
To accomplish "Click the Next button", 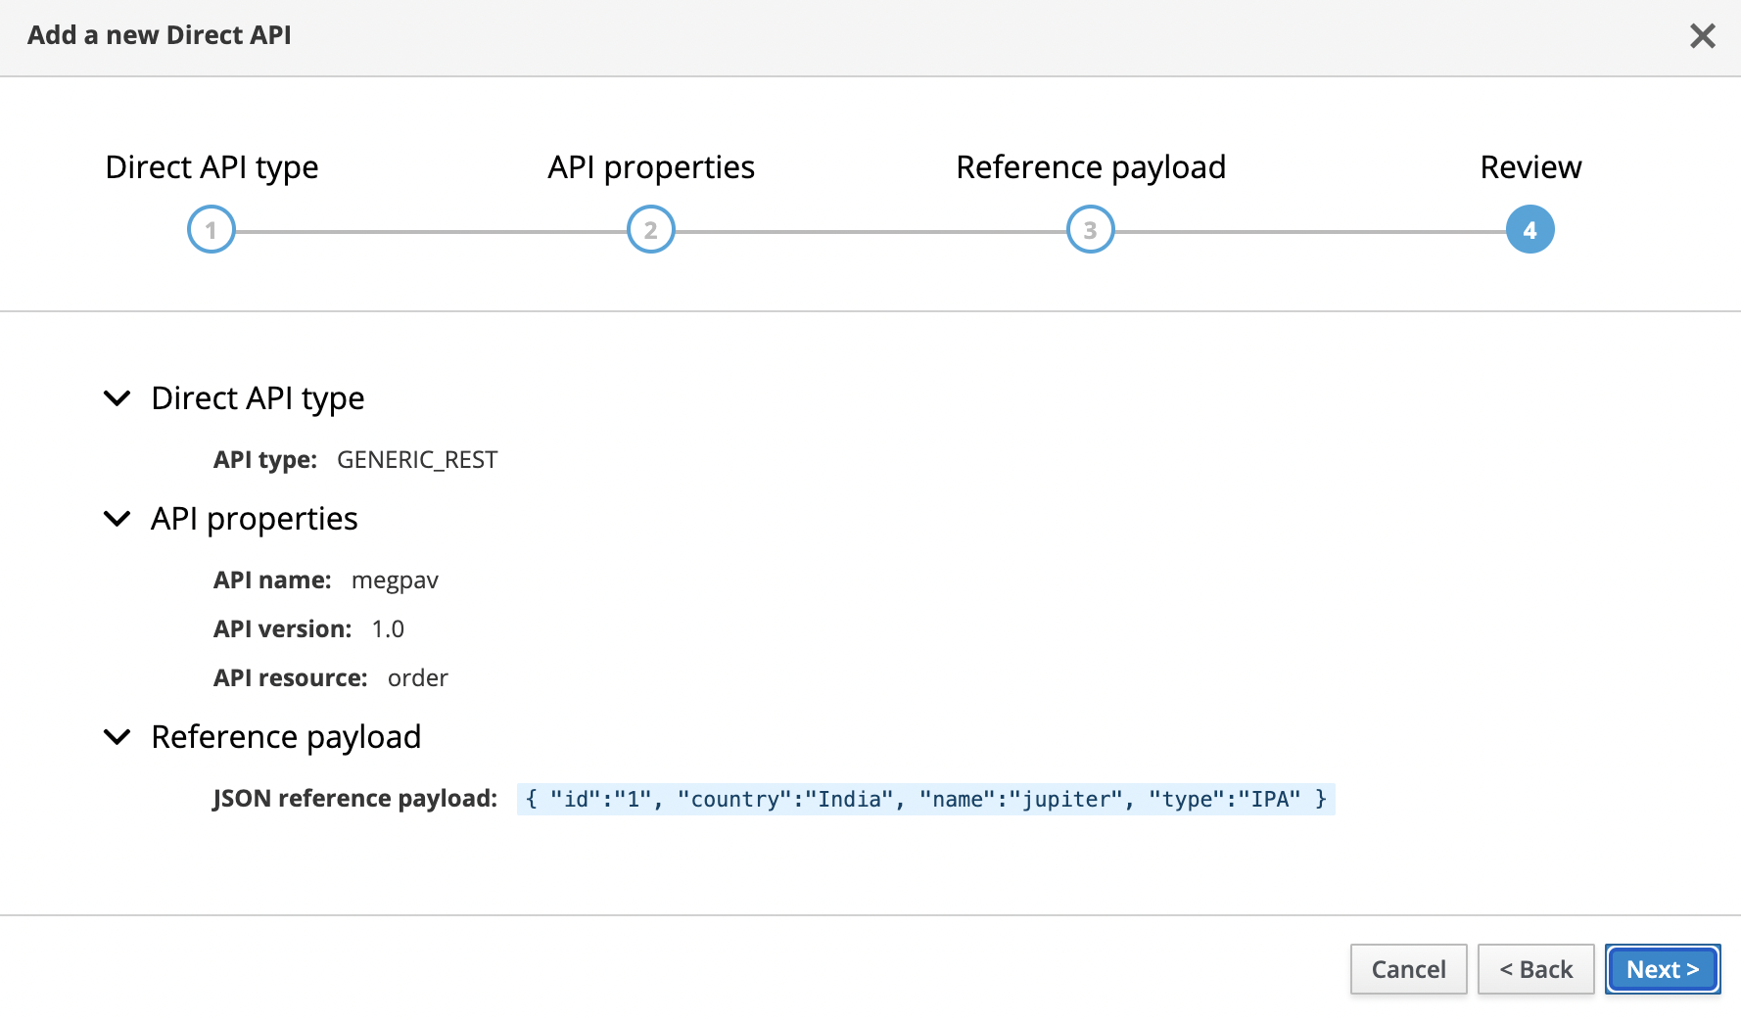I will (x=1662, y=969).
